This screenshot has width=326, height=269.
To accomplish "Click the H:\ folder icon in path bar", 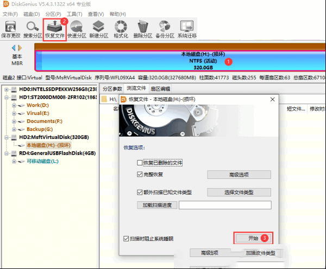I will (x=104, y=99).
